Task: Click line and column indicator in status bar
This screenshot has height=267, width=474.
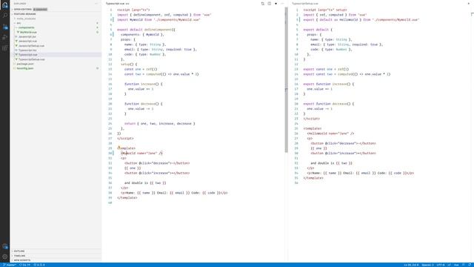Action: click(412, 265)
